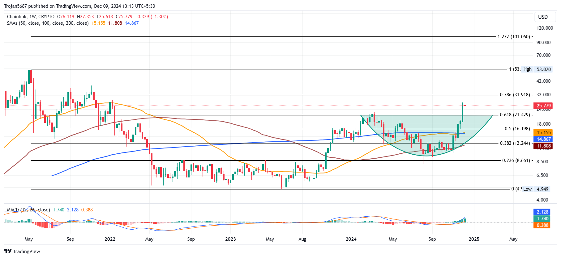Click the Aug label on time axis
Viewport: 561px width, 258px height.
(302, 239)
